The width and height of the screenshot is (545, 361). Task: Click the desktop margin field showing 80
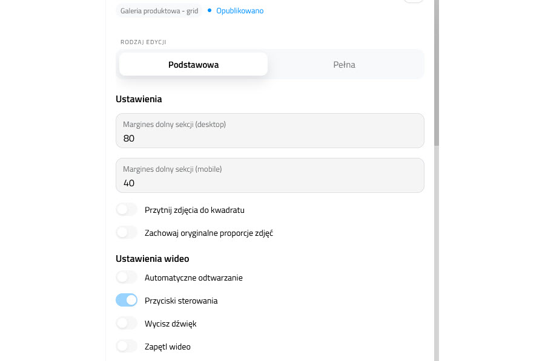coord(269,131)
